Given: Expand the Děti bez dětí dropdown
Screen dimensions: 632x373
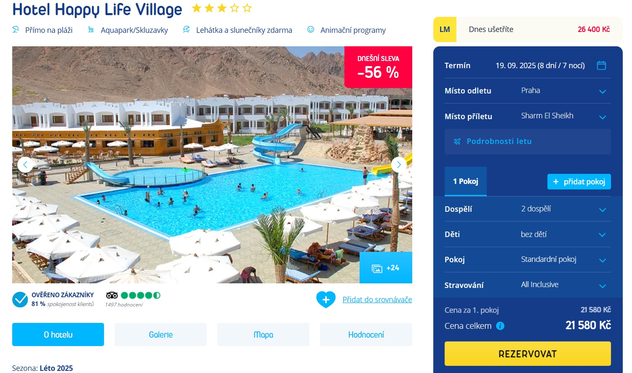Looking at the screenshot, I should 528,234.
